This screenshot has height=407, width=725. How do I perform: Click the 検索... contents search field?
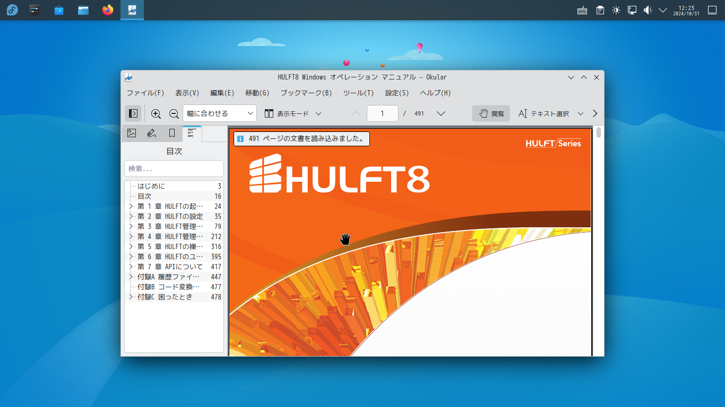coord(174,169)
